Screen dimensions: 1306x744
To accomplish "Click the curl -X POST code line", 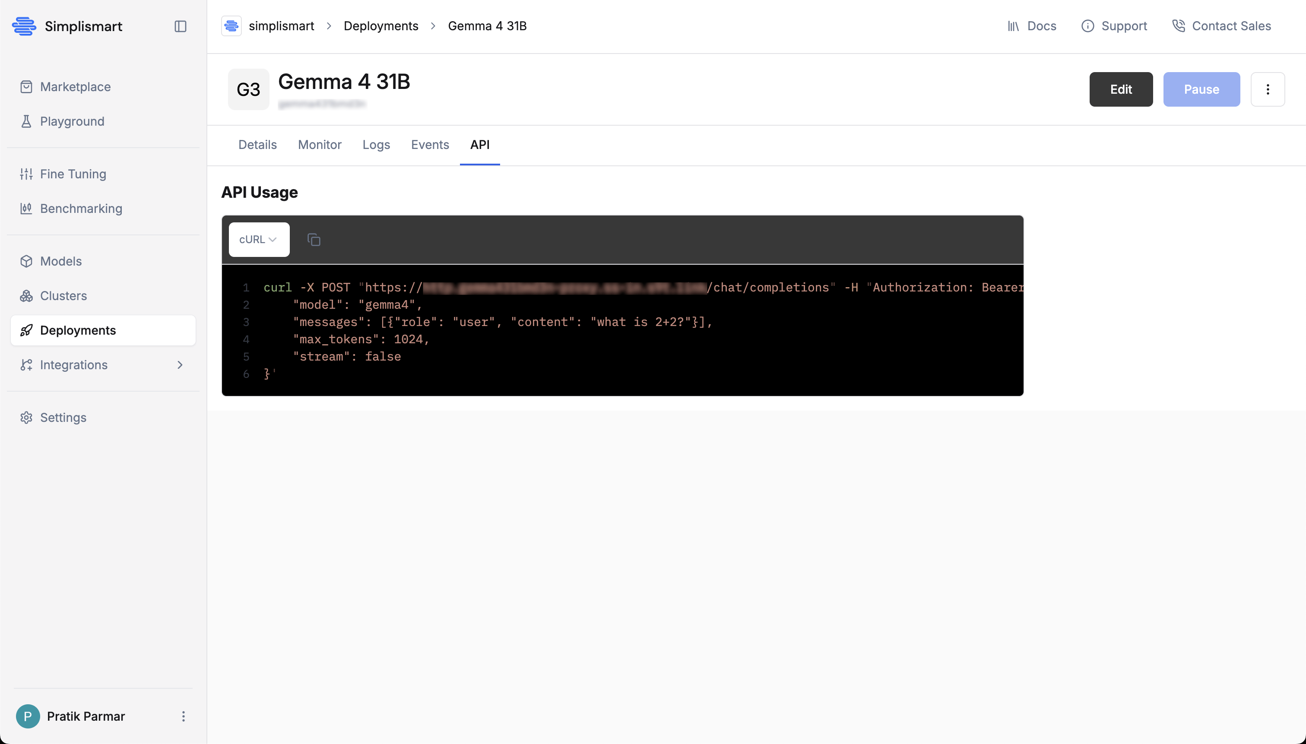I will tap(643, 288).
